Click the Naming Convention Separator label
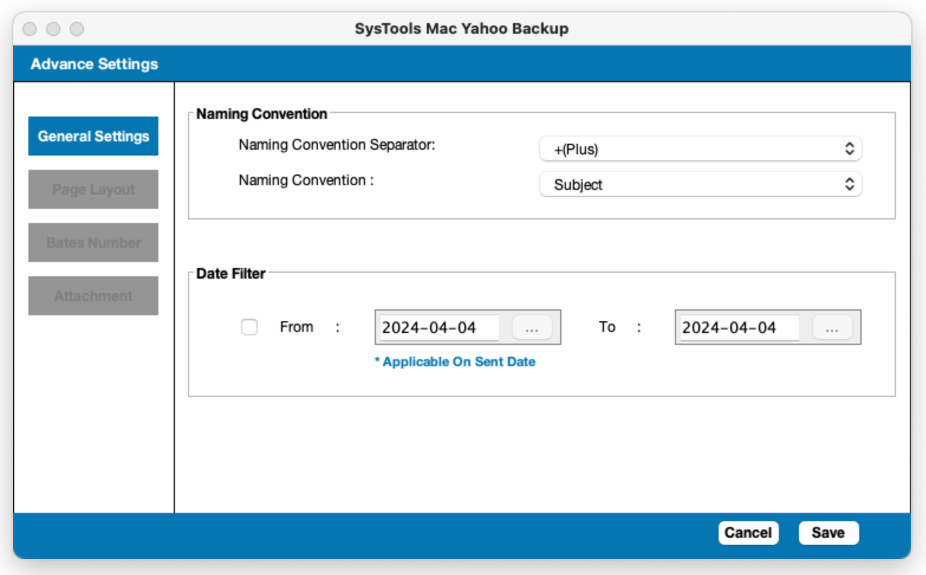The height and width of the screenshot is (575, 926). 337,145
